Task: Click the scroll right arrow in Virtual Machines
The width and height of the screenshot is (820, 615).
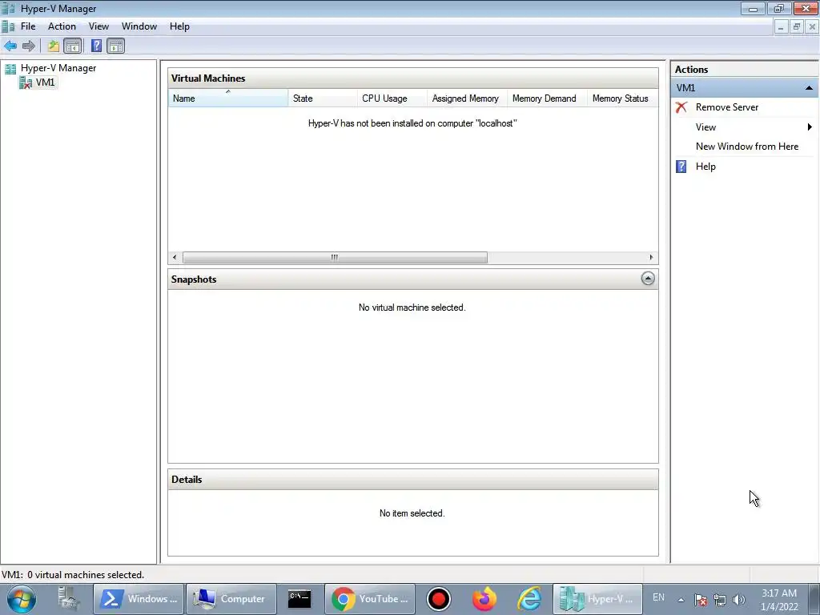Action: pos(651,257)
